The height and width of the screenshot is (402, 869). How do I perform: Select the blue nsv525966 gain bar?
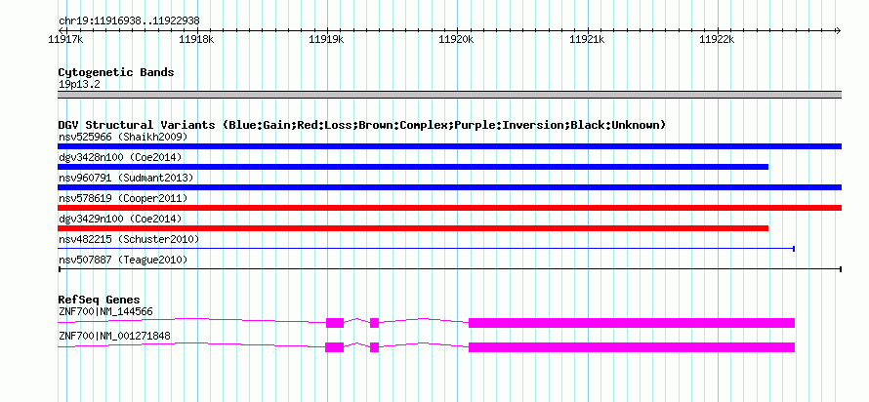(449, 146)
